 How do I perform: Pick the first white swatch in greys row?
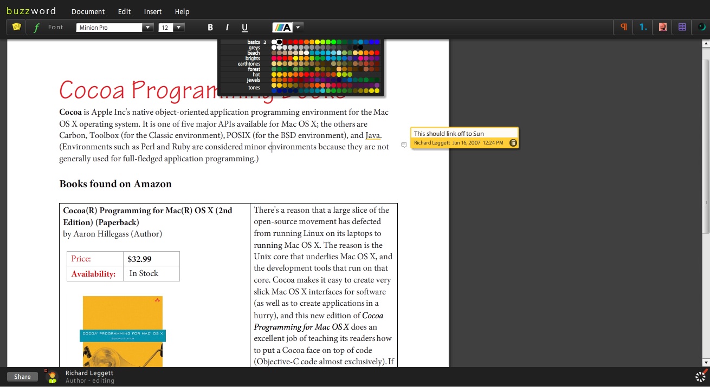tap(274, 48)
